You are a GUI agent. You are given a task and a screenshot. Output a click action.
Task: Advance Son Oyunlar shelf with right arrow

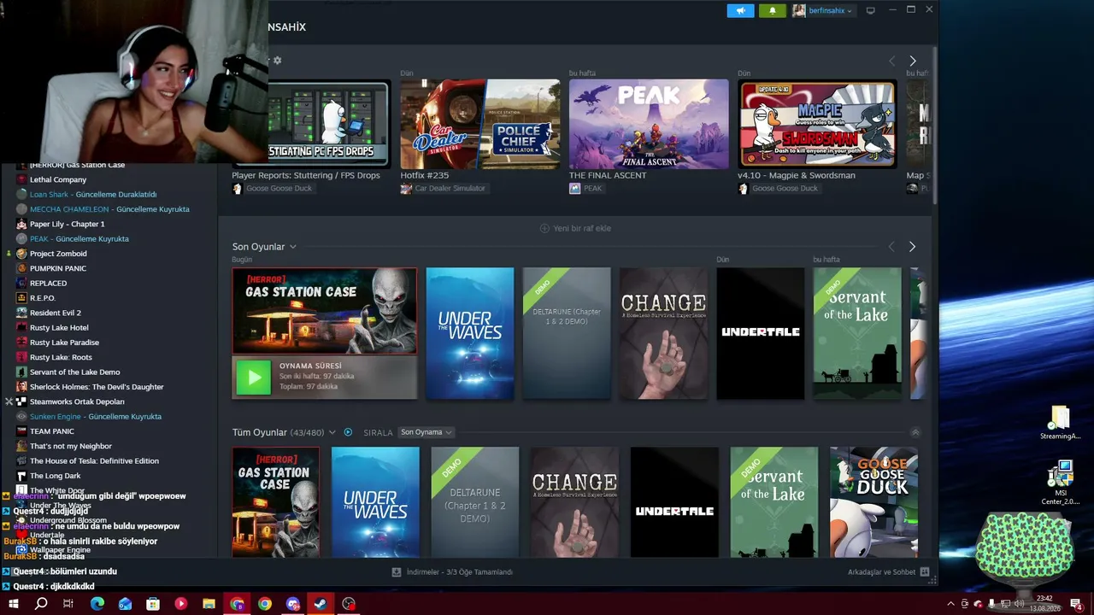(912, 247)
